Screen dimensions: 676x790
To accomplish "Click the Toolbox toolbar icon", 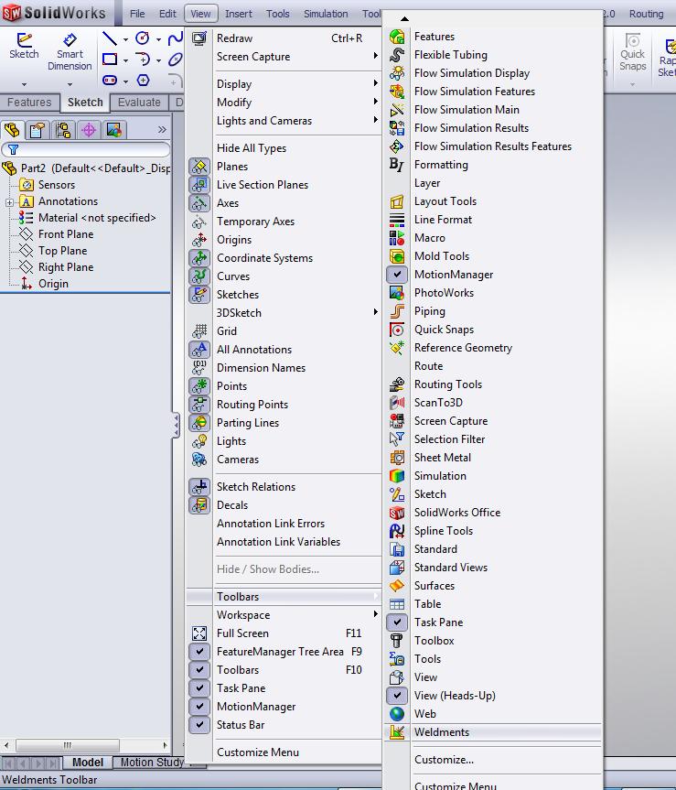I will click(x=397, y=641).
